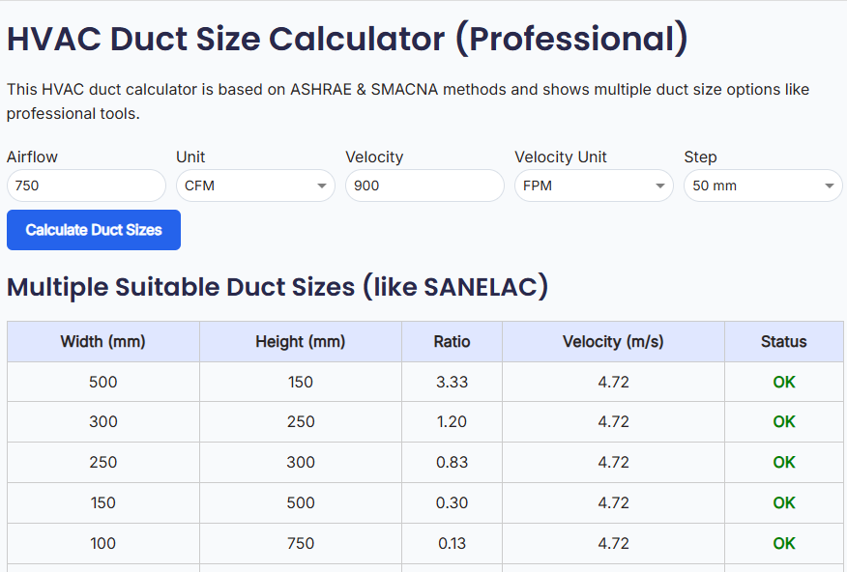
Task: Click the OK status of the 250 x 300 row
Action: click(783, 462)
